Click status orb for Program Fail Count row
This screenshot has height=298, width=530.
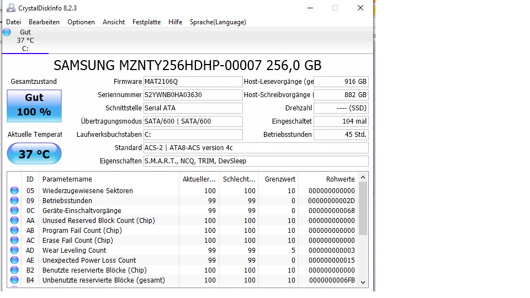click(x=14, y=231)
